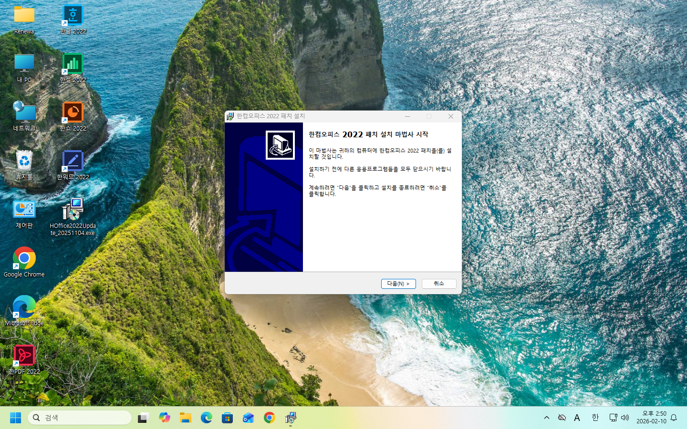Toggle the 한 Korean IME indicator
Viewport: 687px width, 429px height.
594,418
